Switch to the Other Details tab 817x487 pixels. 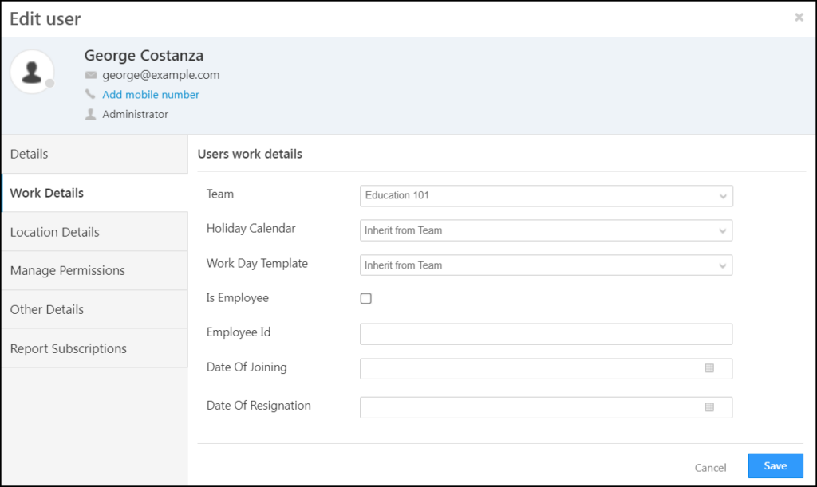click(x=45, y=309)
